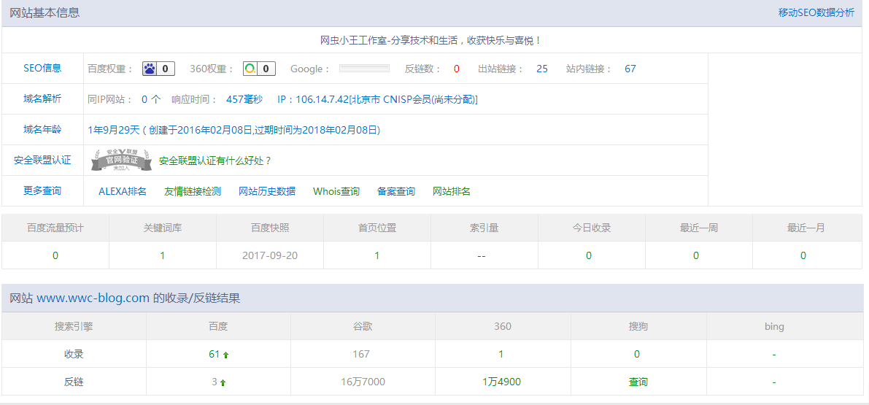Click the security alliance verification badge
This screenshot has height=405, width=869.
[121, 161]
